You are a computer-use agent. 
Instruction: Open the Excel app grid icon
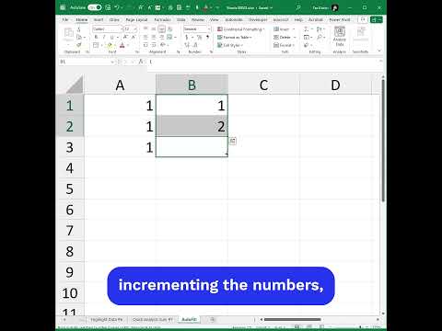point(63,7)
